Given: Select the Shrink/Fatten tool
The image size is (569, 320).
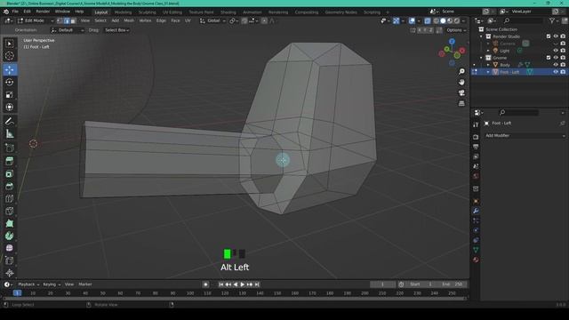Looking at the screenshot, I should (x=10, y=273).
